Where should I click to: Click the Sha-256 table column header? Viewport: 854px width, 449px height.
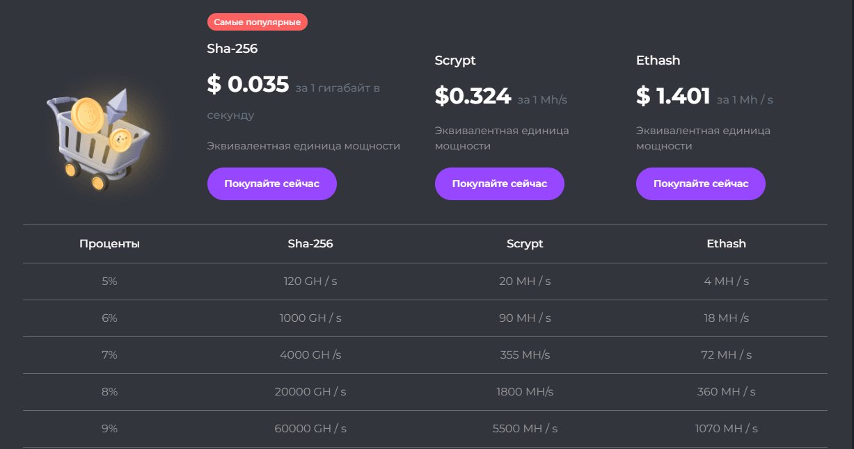[x=310, y=244]
